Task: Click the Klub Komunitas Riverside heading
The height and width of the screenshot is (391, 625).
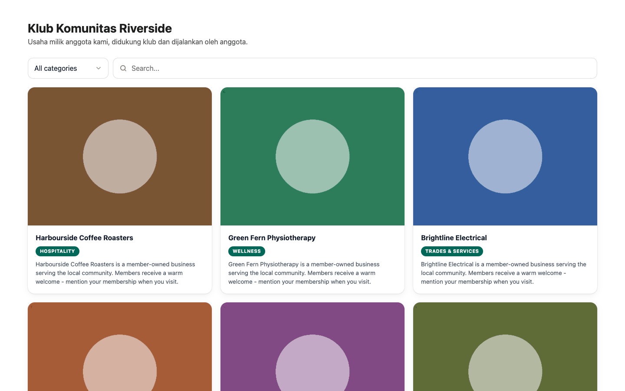Action: coord(100,28)
